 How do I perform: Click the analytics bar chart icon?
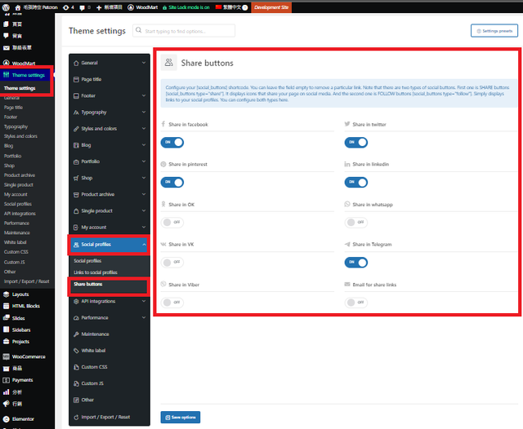coord(6,392)
